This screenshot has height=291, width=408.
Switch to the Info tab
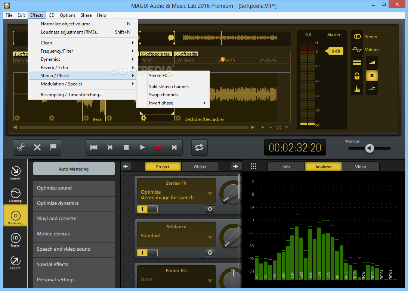tap(286, 167)
